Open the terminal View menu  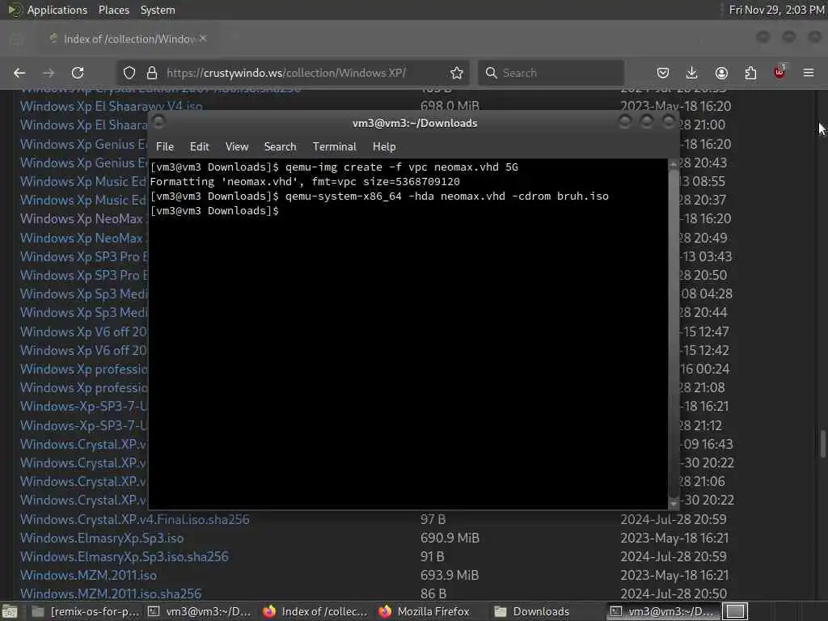tap(237, 147)
